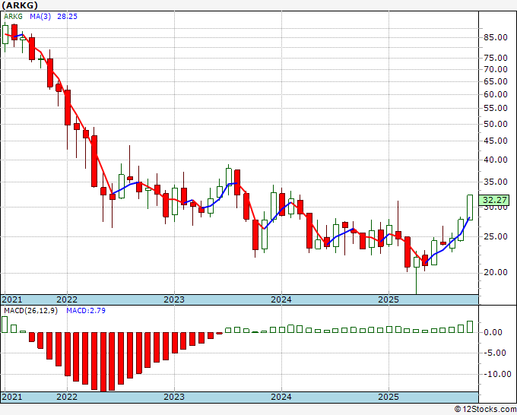The height and width of the screenshot is (415, 517).
Task: Click the 45.00 price axis label
Action: pyautogui.click(x=495, y=141)
